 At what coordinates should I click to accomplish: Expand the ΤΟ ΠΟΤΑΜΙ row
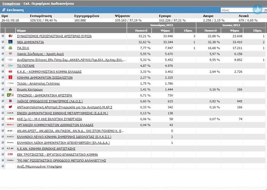tap(3, 66)
